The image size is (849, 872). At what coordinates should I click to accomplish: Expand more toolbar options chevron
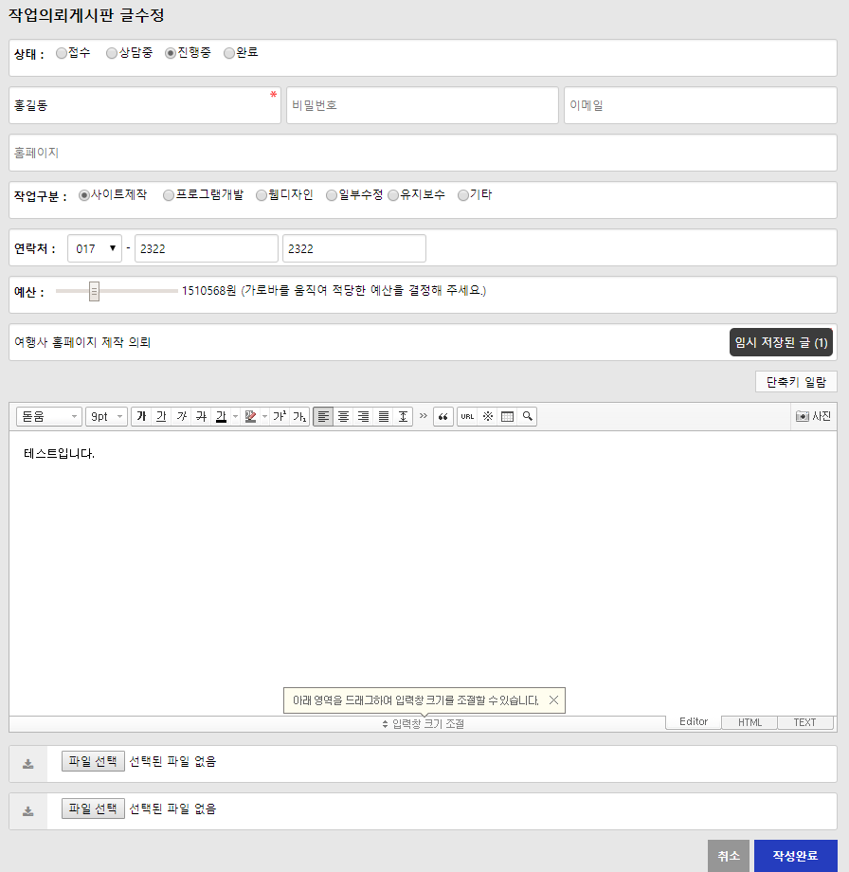click(x=424, y=416)
